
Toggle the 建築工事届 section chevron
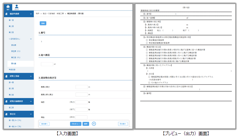pyautogui.click(x=31, y=75)
